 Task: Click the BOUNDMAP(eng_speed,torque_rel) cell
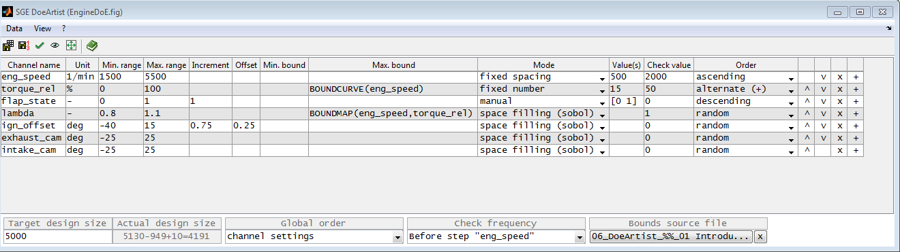pos(393,113)
